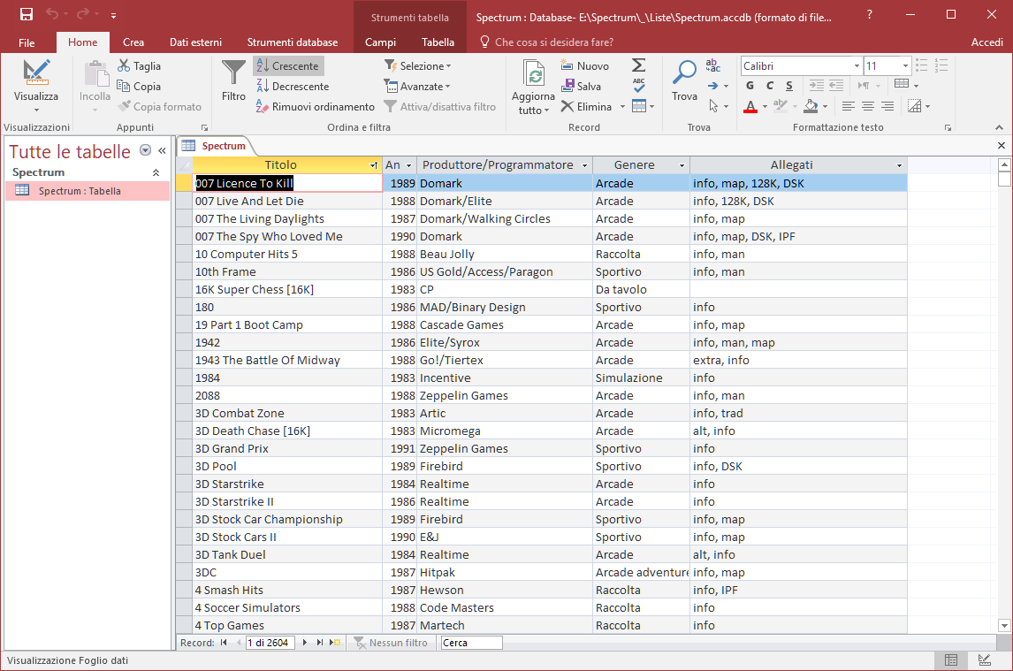Open Genere column filter arrow

pos(682,165)
